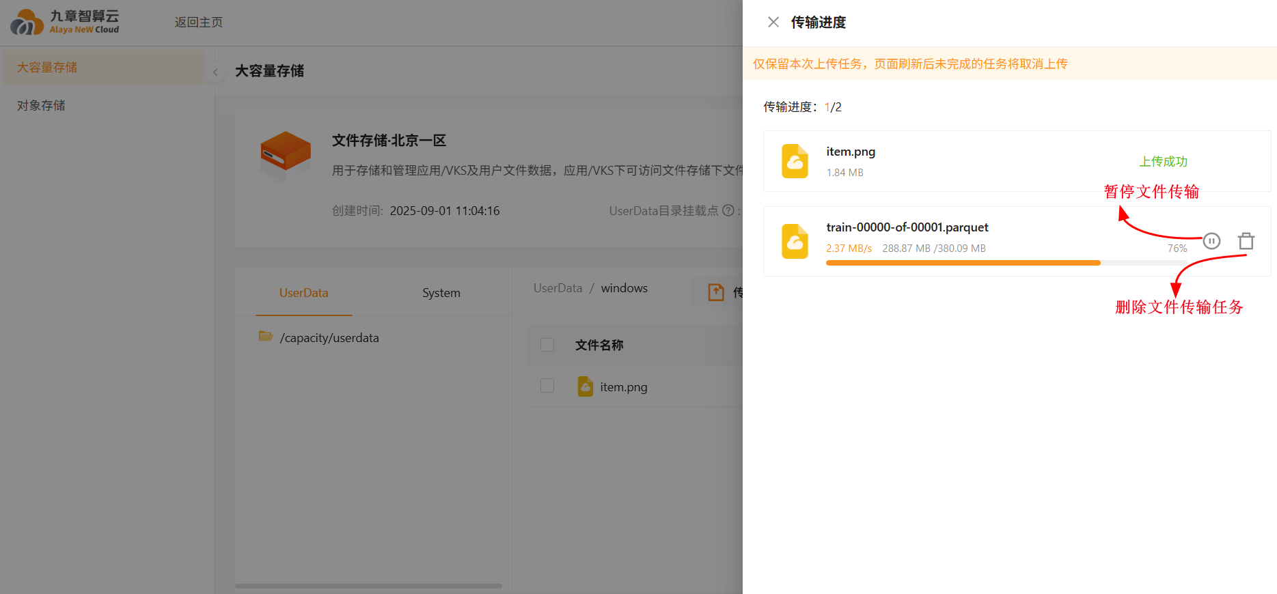Select the UserData tab
Viewport: 1277px width, 594px height.
[303, 293]
